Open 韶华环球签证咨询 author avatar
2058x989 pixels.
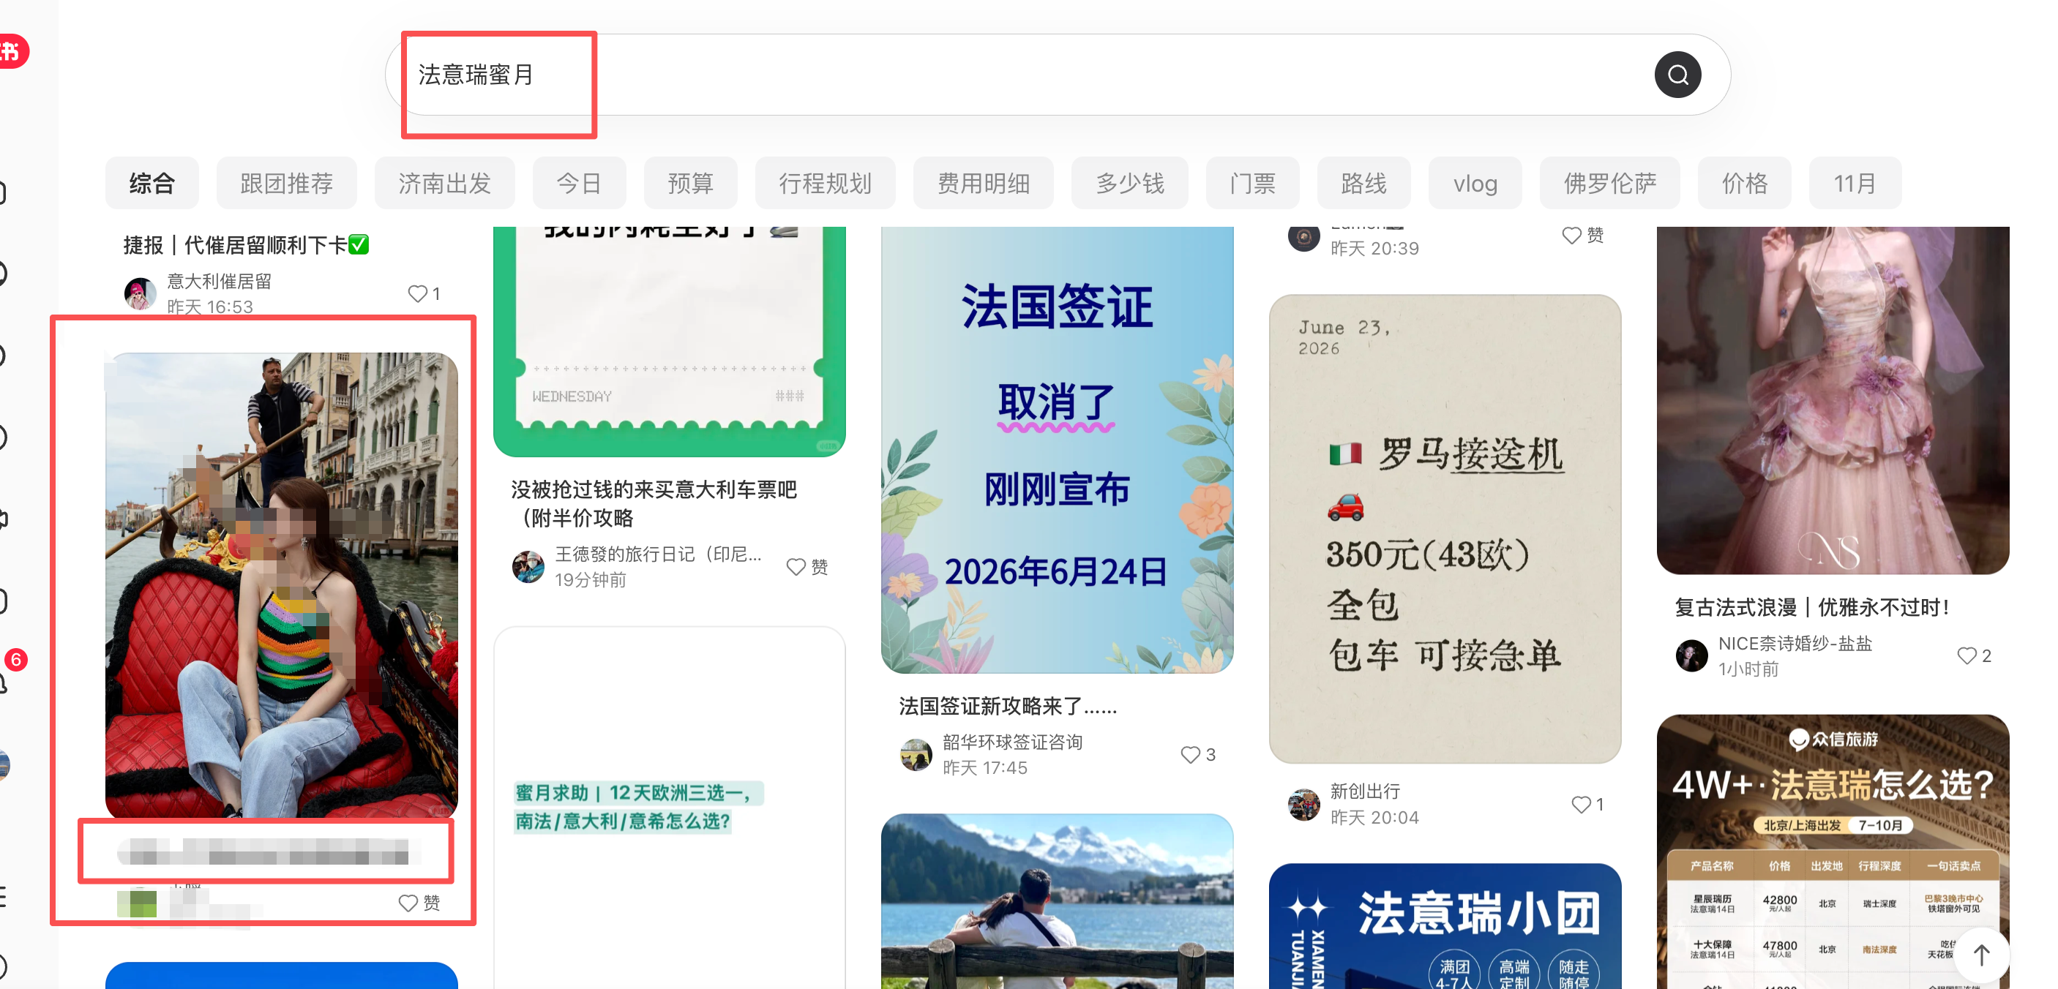coord(916,754)
